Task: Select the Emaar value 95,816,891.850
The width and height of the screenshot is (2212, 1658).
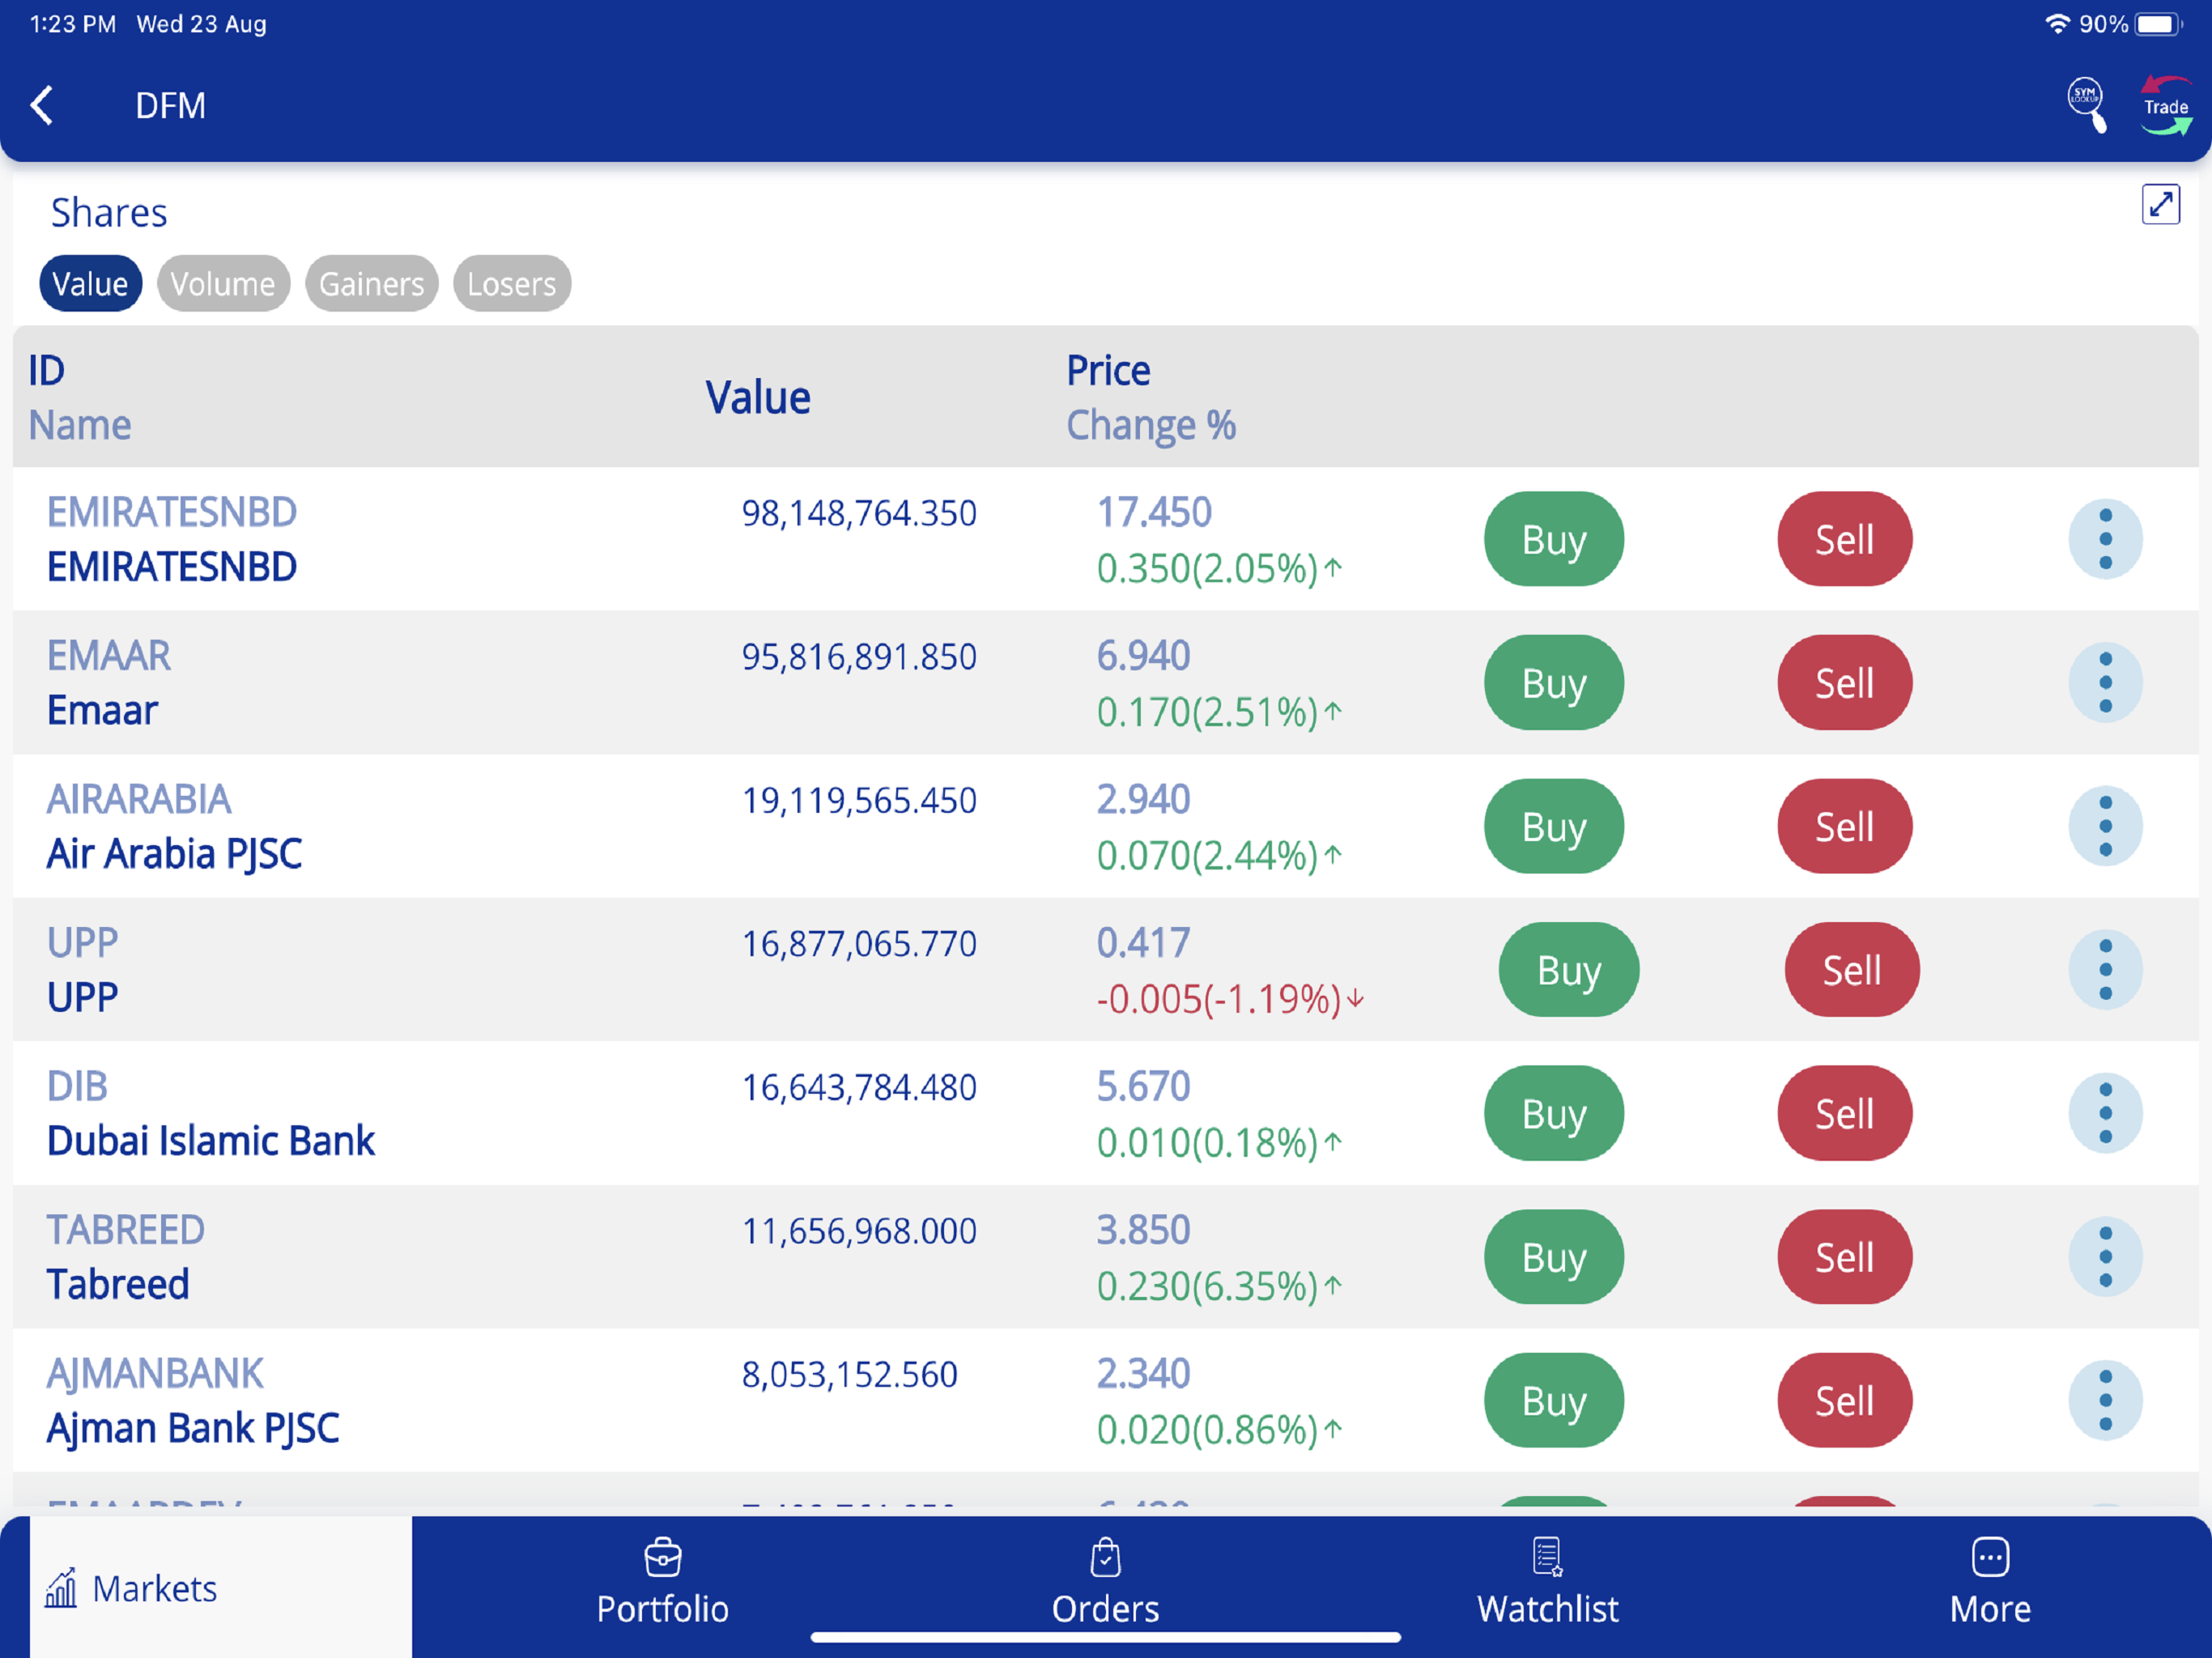Action: [x=858, y=657]
